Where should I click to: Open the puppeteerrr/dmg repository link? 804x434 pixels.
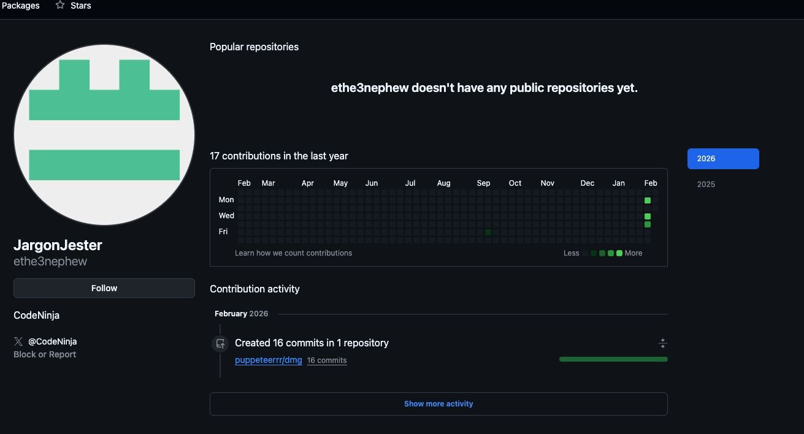tap(269, 360)
